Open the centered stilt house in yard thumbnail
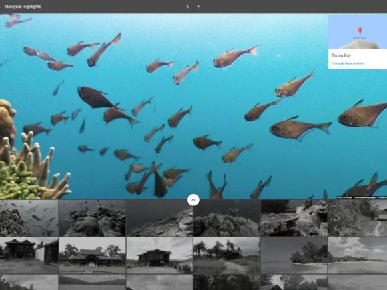Viewport: 387px width, 290px height. click(x=159, y=255)
